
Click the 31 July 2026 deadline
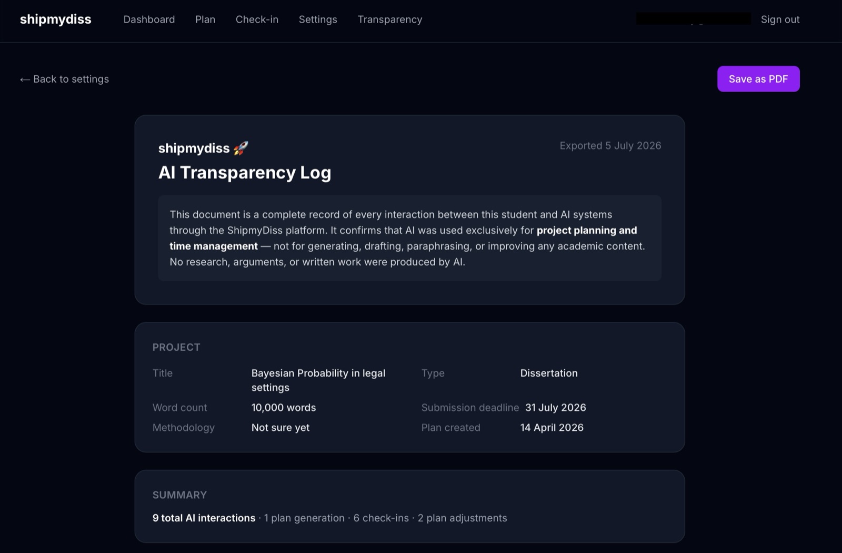tap(556, 408)
